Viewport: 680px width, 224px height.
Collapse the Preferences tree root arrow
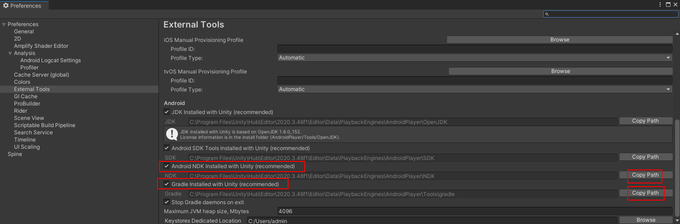4,24
